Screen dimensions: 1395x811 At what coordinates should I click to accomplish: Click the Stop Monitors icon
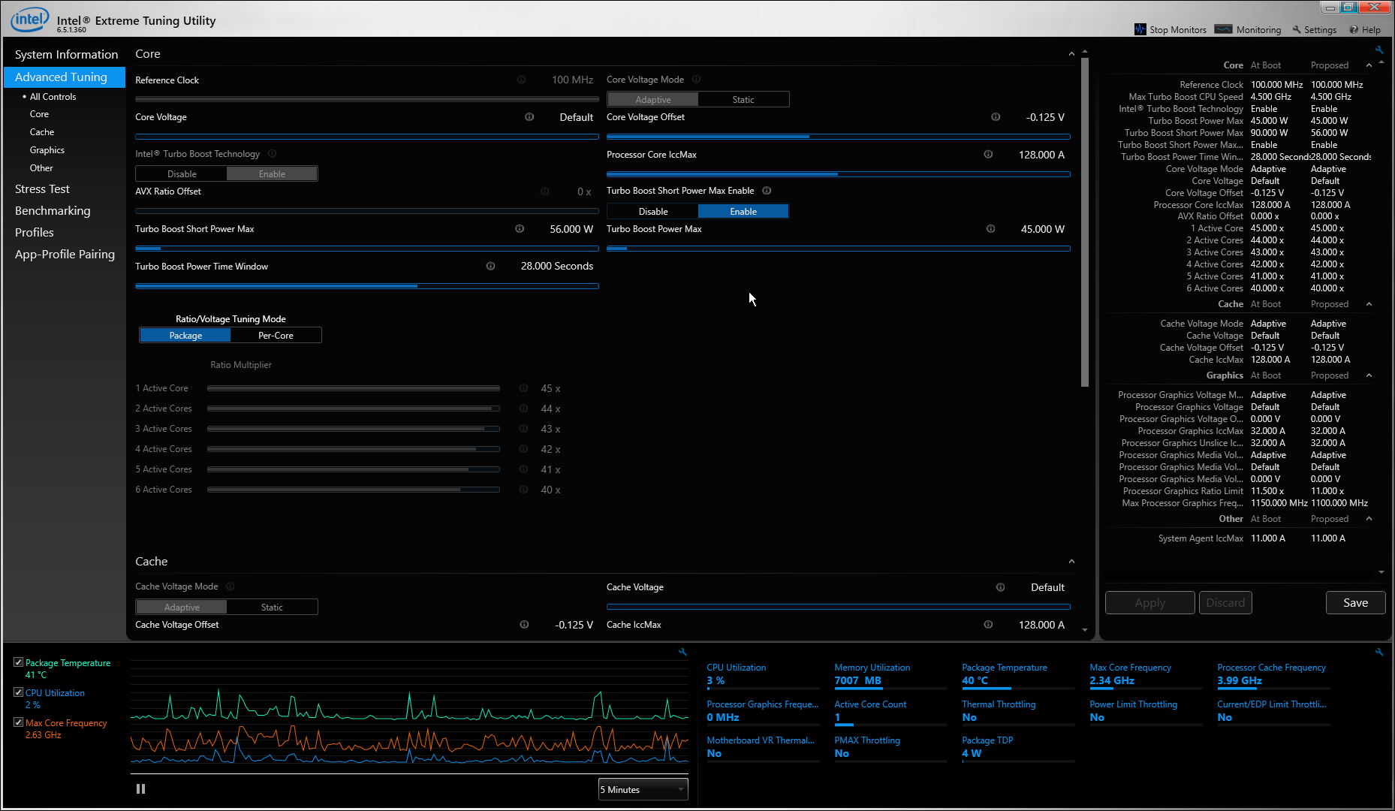[x=1140, y=29]
